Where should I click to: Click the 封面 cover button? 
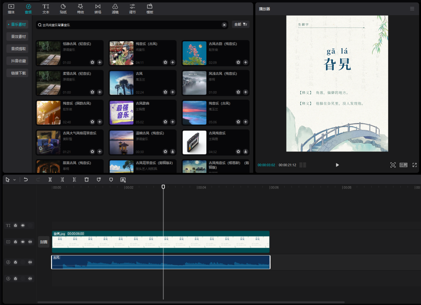click(x=43, y=242)
